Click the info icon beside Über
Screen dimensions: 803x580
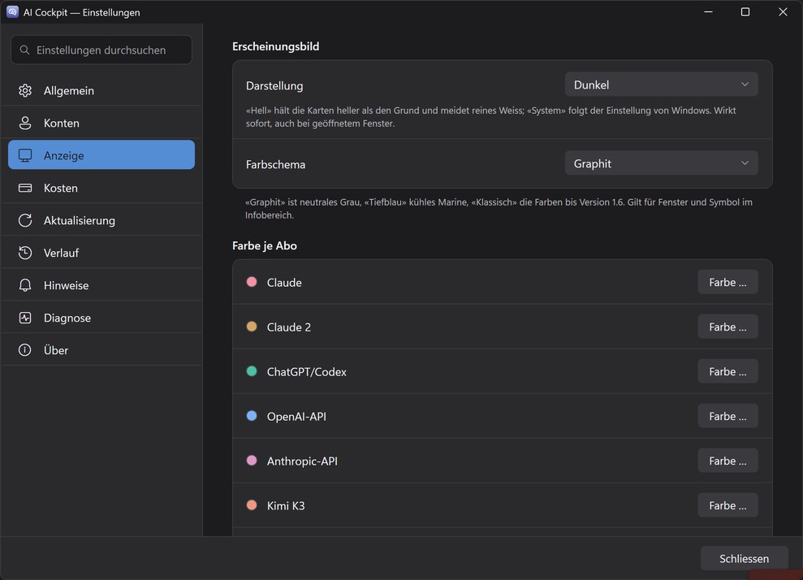point(25,350)
